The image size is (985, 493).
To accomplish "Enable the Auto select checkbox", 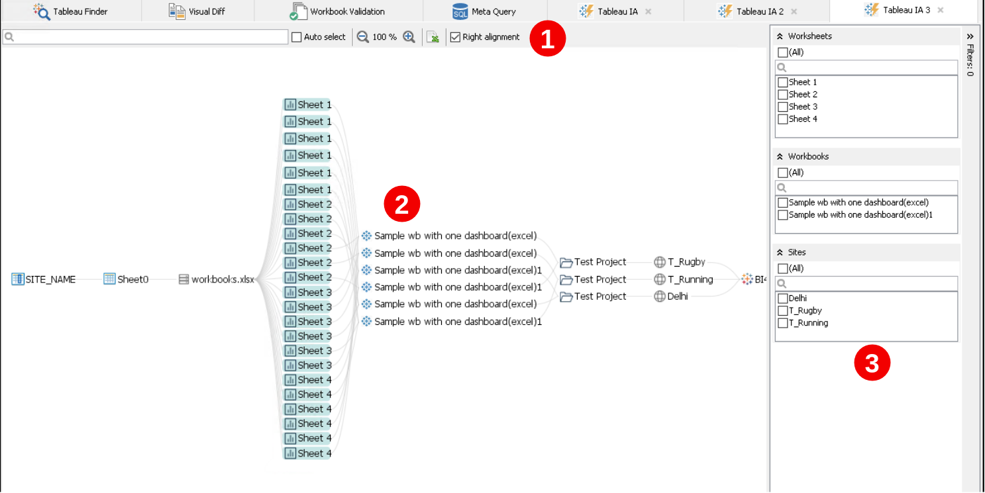I will tap(297, 37).
